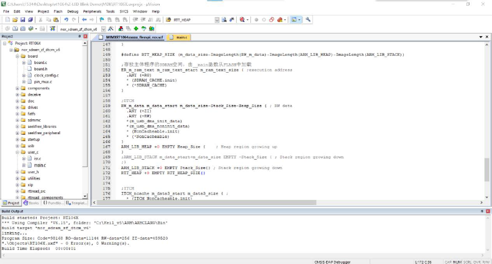
Task: Click the Open file toolbar icon
Action: 15,19
